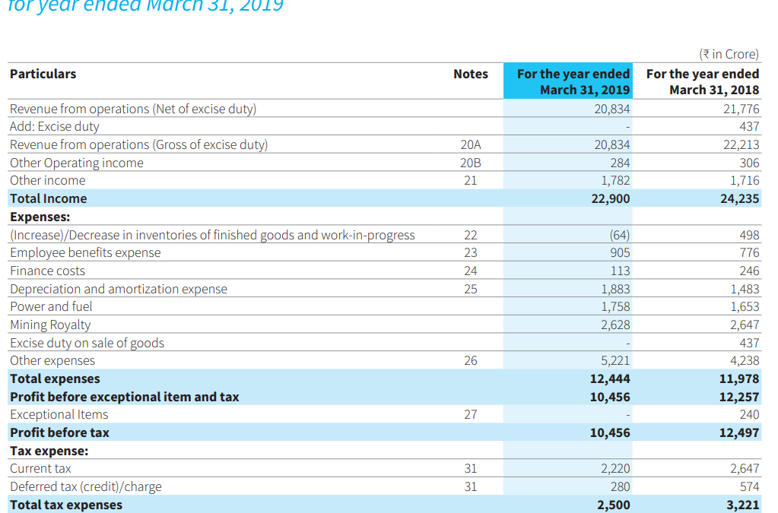778x513 pixels.
Task: Select the '(Increase)/Decrease in inventories' row label
Action: 212,234
